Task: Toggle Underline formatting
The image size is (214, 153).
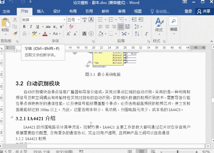Action: (38, 26)
